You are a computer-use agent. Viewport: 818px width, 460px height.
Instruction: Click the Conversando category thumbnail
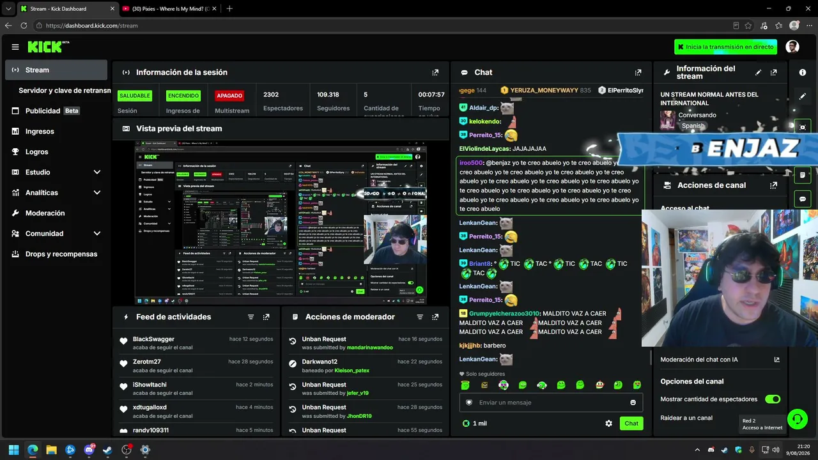click(667, 120)
